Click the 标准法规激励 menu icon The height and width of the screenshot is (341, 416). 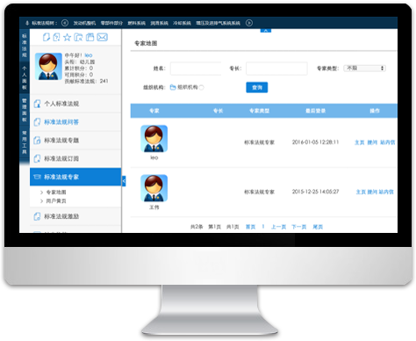click(37, 216)
